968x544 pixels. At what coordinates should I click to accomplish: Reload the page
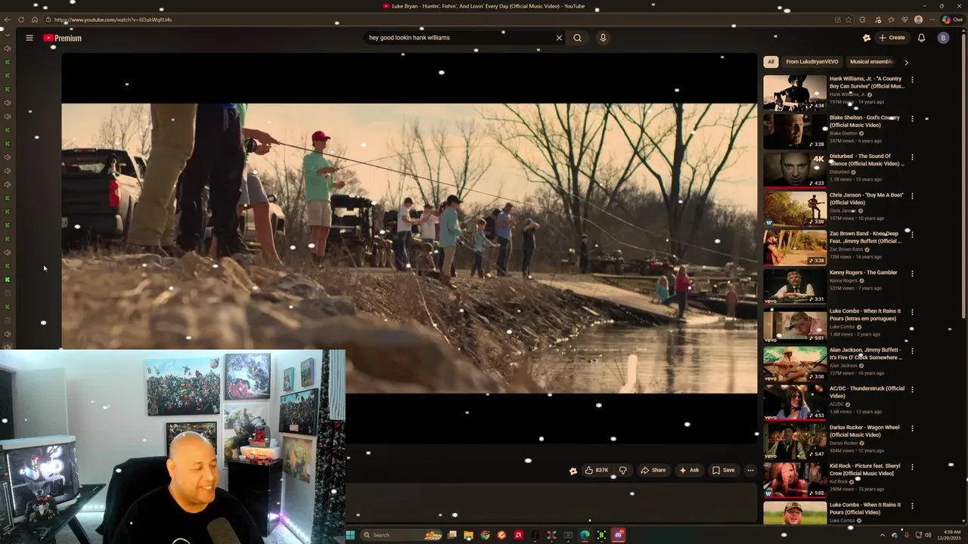tap(20, 20)
